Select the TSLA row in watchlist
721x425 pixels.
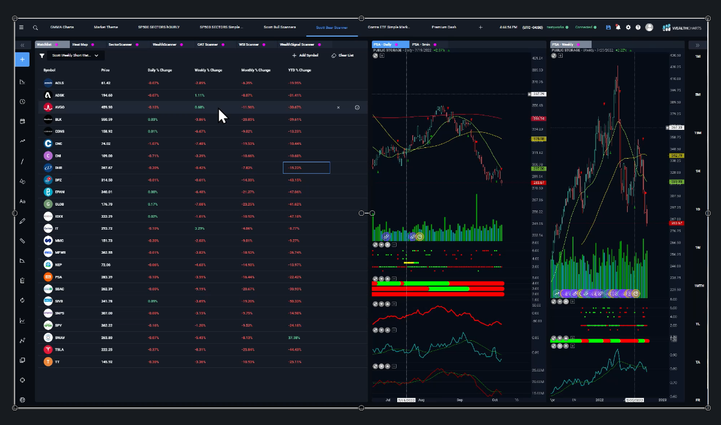[202, 350]
